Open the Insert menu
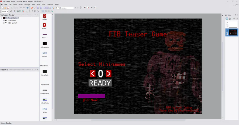This screenshot has width=239, height=125. click(20, 5)
